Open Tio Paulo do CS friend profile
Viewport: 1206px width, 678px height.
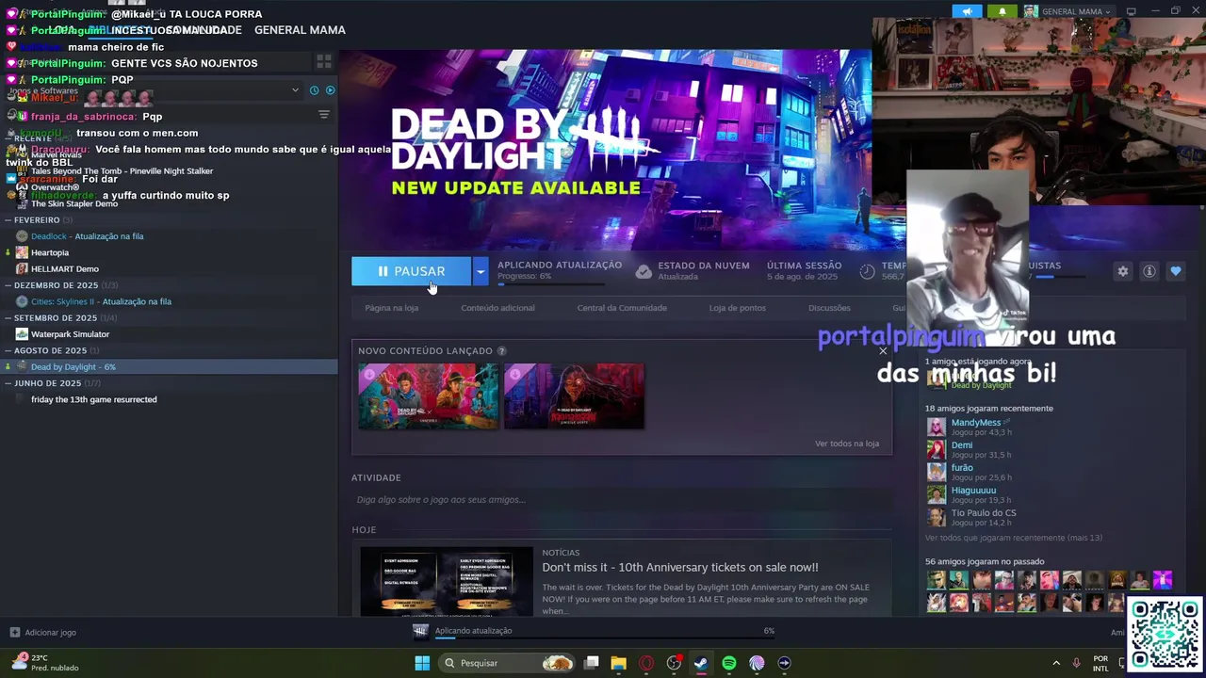(984, 513)
